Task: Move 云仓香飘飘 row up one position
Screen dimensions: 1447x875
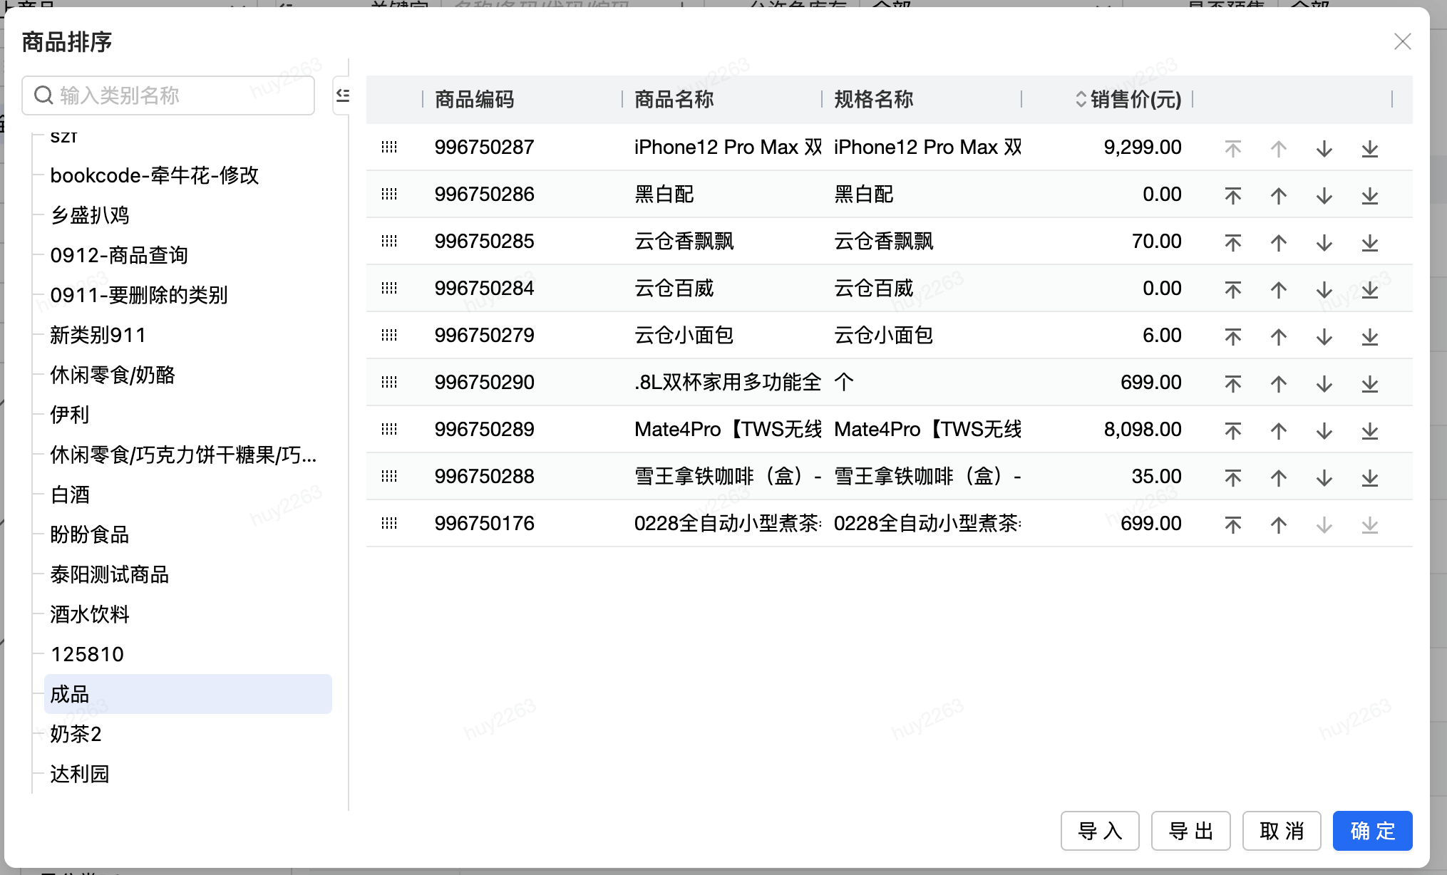Action: pos(1278,242)
